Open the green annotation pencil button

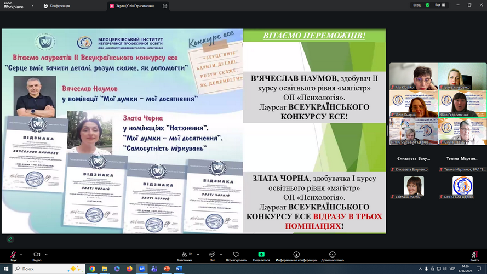[x=10, y=239]
